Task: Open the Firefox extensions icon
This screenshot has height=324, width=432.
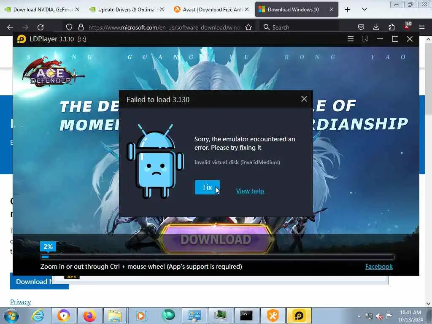Action: 391,27
